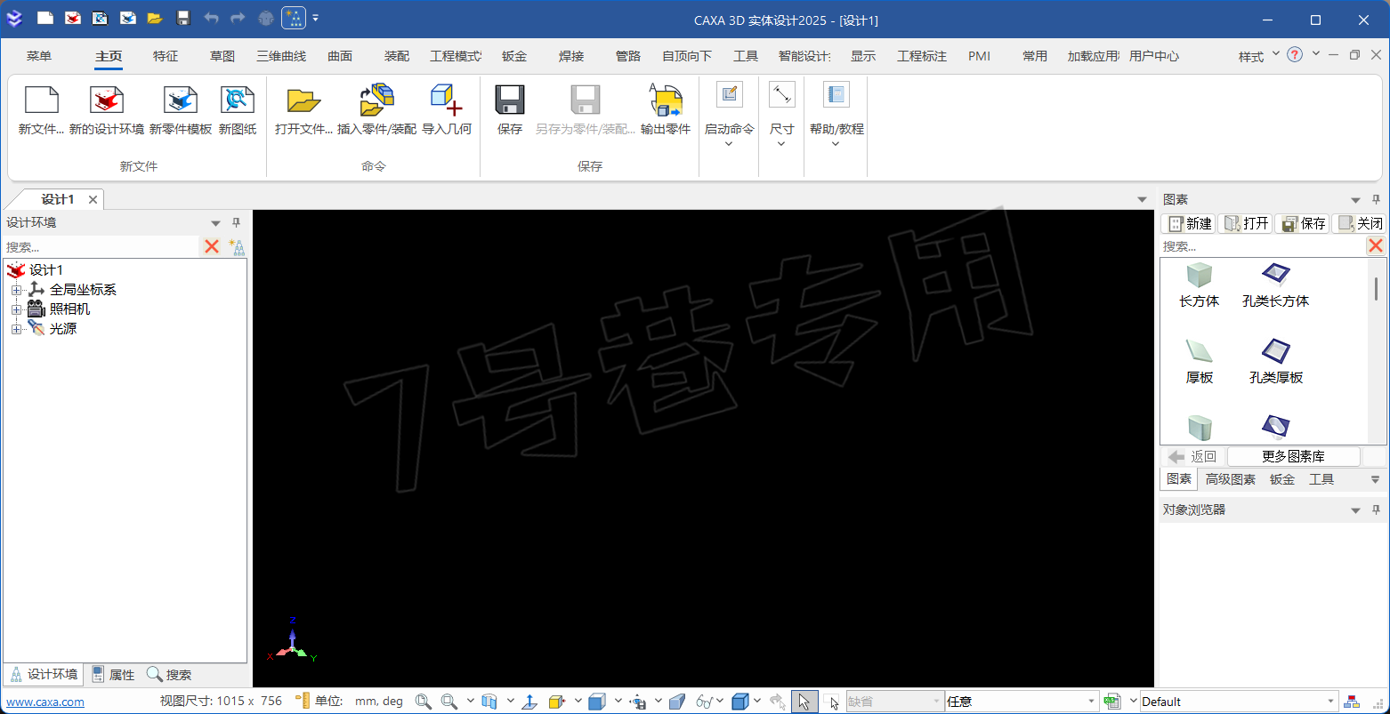Expand the Light Source (光源) tree node

[16, 329]
